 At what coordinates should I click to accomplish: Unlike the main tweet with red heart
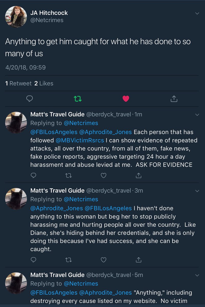coord(126,98)
